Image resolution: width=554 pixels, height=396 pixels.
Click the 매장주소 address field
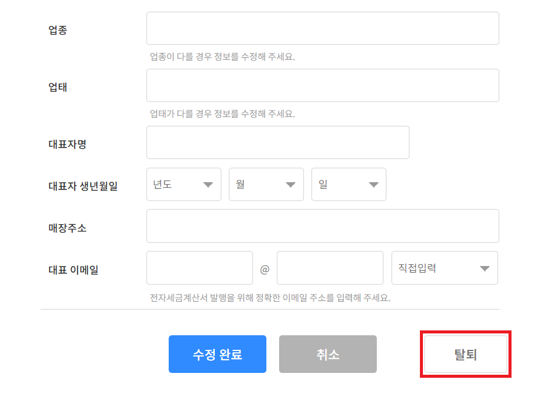323,226
